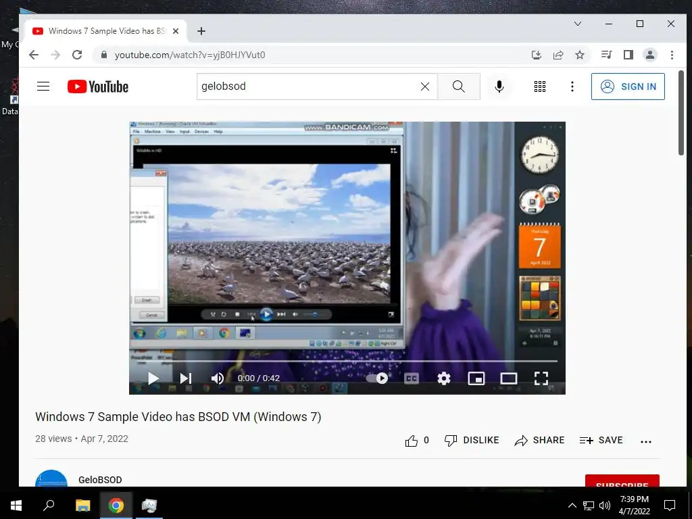Seek on the video progress bar
Image resolution: width=692 pixels, height=519 pixels.
pyautogui.click(x=347, y=361)
